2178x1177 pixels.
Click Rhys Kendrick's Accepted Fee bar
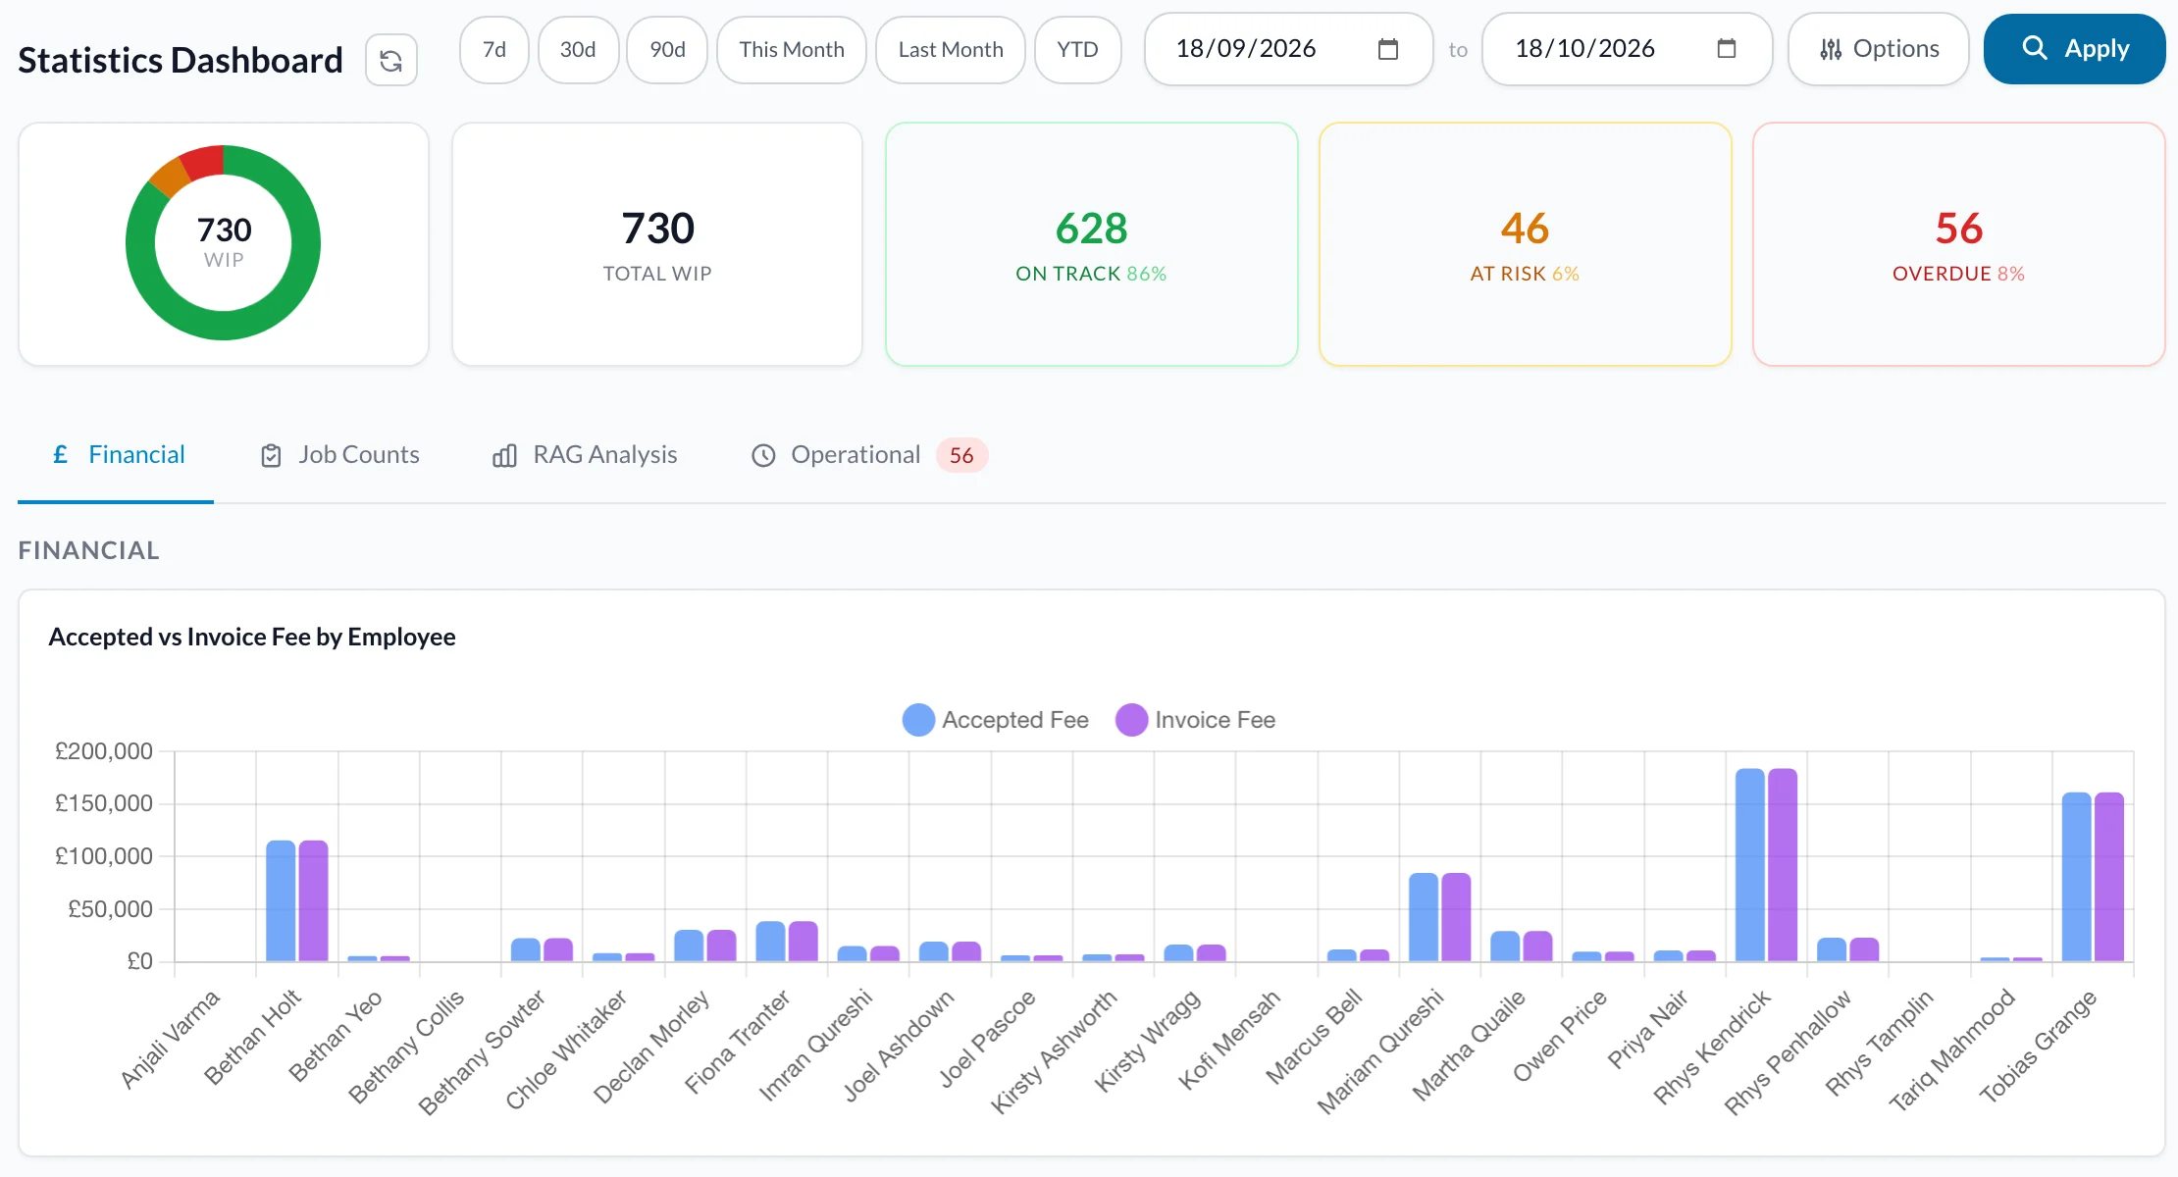tap(1750, 865)
